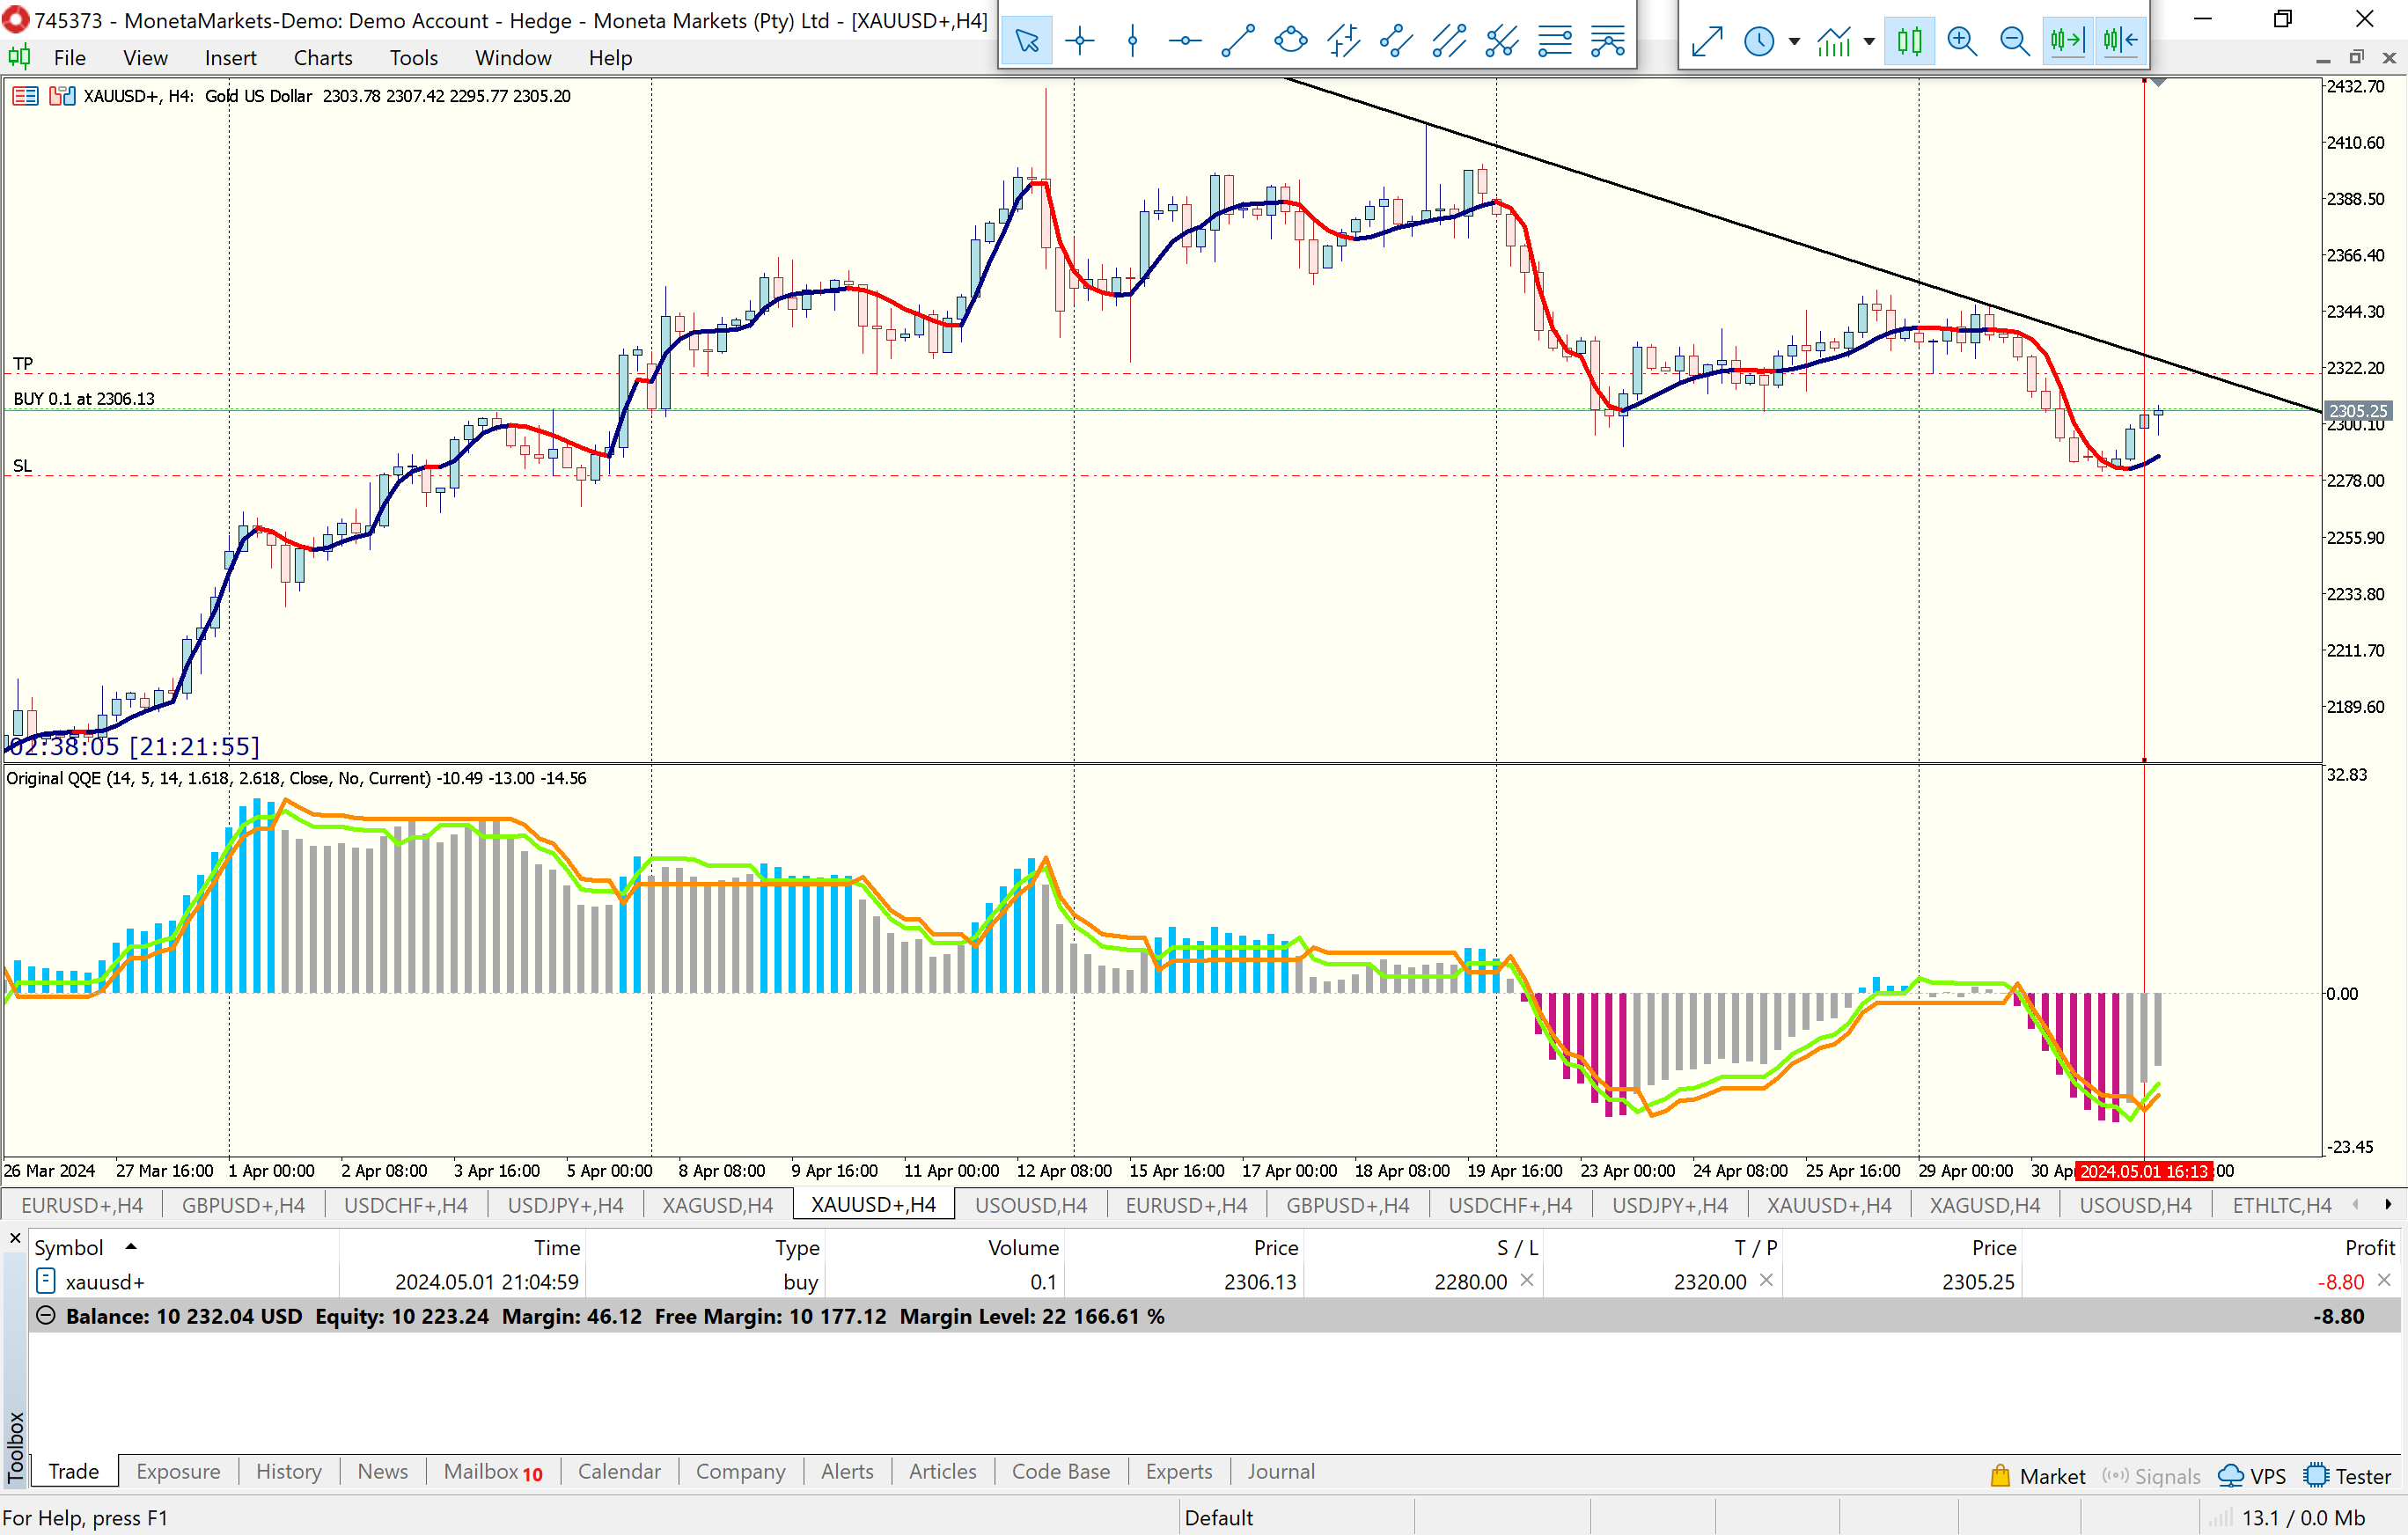Click the red vertical line date marker
2408x1535 pixels.
pyautogui.click(x=2143, y=1171)
